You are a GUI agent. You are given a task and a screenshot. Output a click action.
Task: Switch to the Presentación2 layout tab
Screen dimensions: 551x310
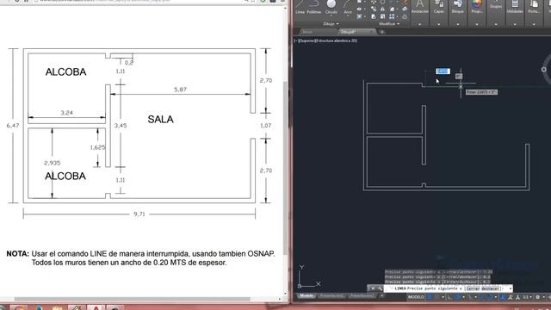[362, 296]
